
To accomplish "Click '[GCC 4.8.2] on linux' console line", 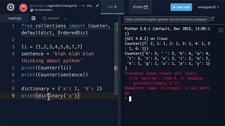I will [x=146, y=39].
